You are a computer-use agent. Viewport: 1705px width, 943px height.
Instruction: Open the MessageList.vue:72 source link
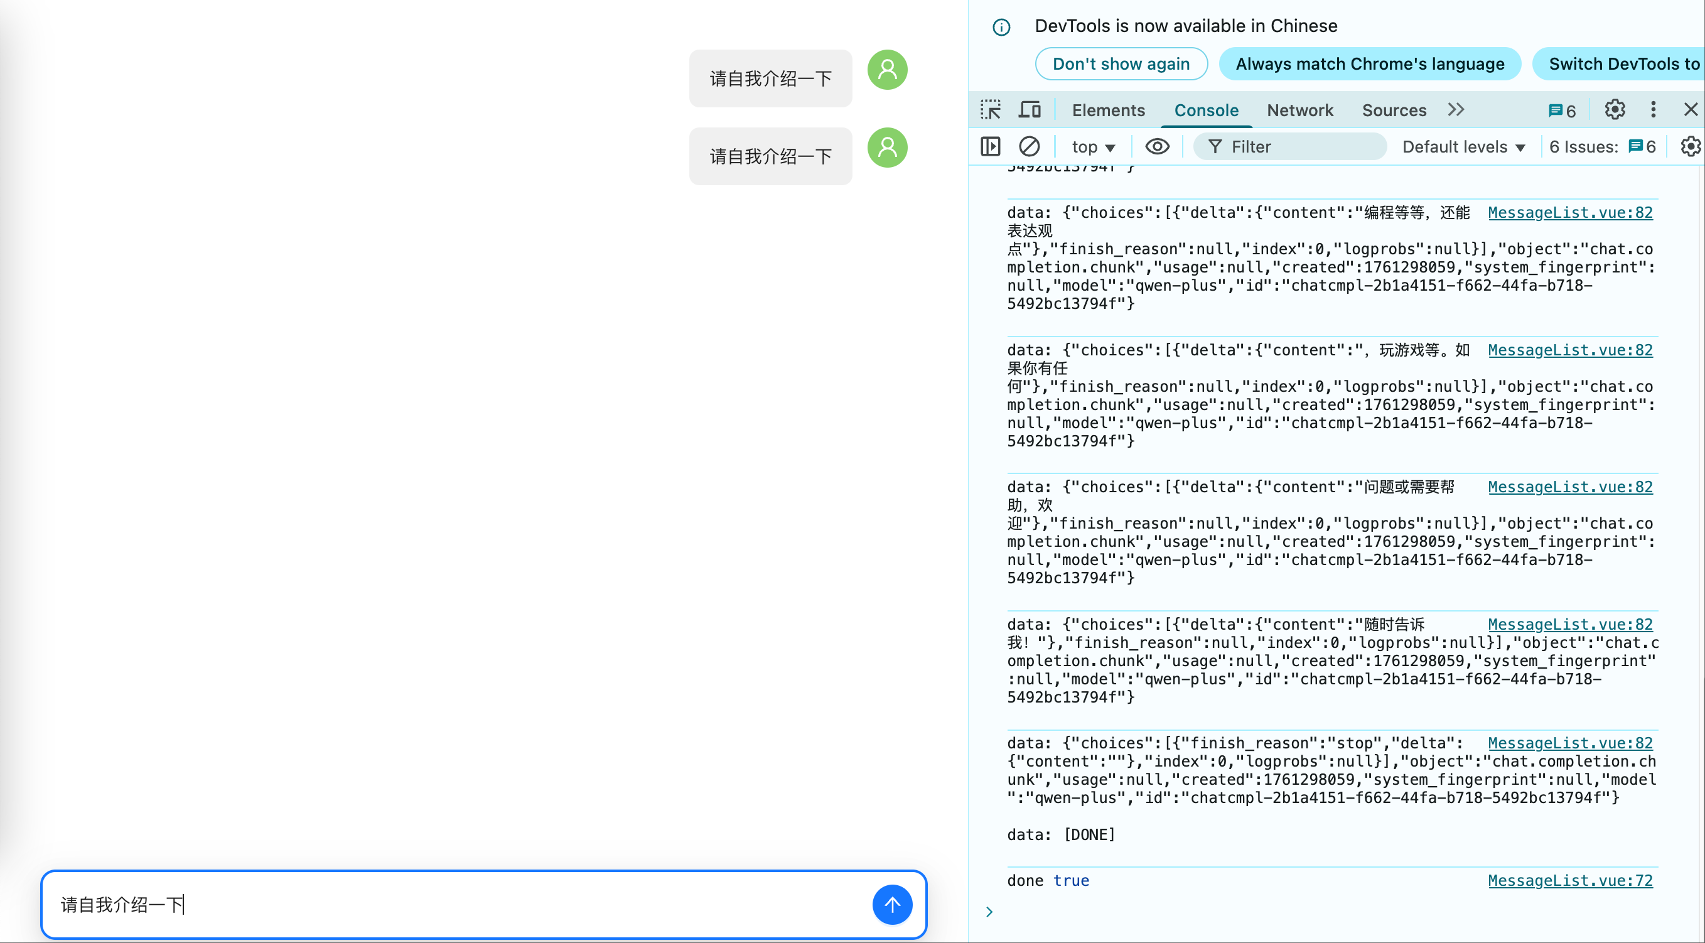[1569, 880]
